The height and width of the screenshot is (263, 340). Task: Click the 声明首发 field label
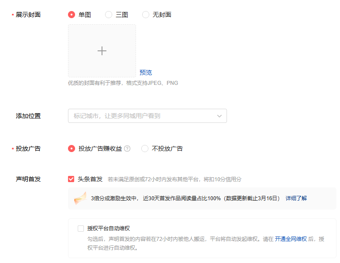28,179
